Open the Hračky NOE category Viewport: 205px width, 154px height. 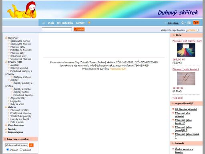pos(15,62)
